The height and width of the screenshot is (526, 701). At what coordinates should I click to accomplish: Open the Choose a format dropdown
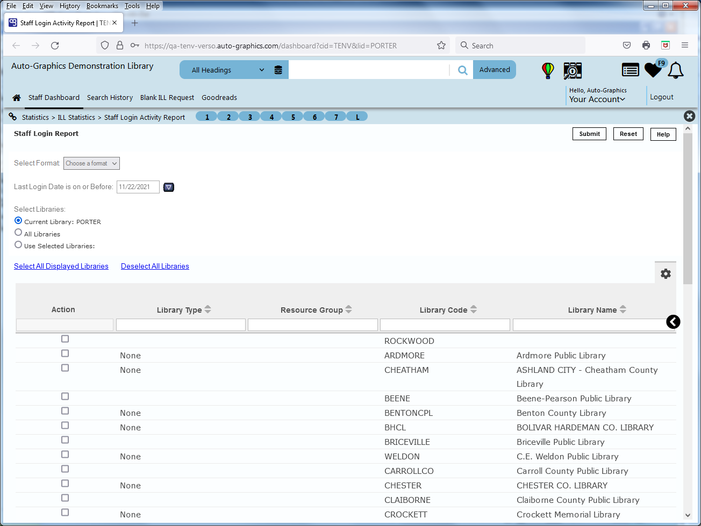tap(91, 163)
